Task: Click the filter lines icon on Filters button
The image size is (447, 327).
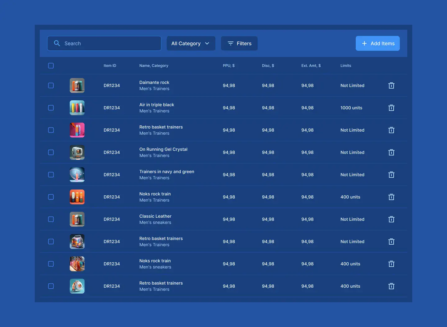Action: [x=230, y=43]
